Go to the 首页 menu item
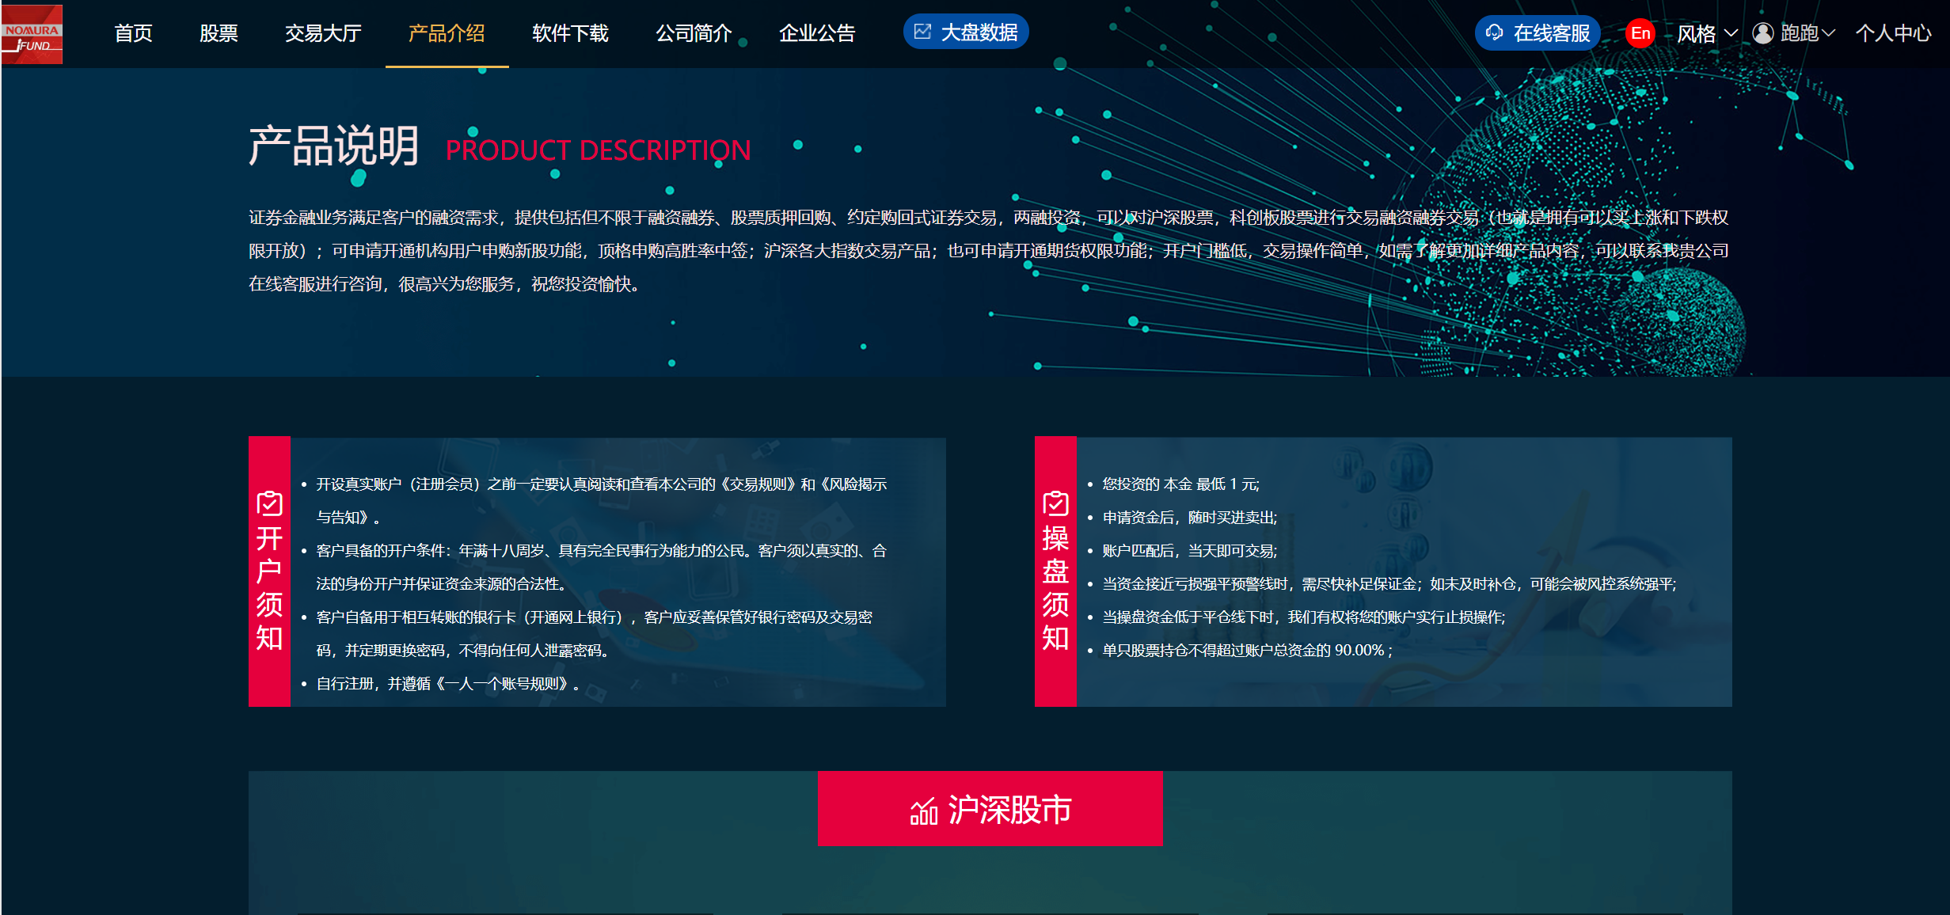1950x915 pixels. pos(133,33)
